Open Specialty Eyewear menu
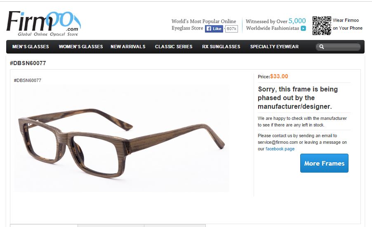The width and height of the screenshot is (372, 227). click(274, 47)
